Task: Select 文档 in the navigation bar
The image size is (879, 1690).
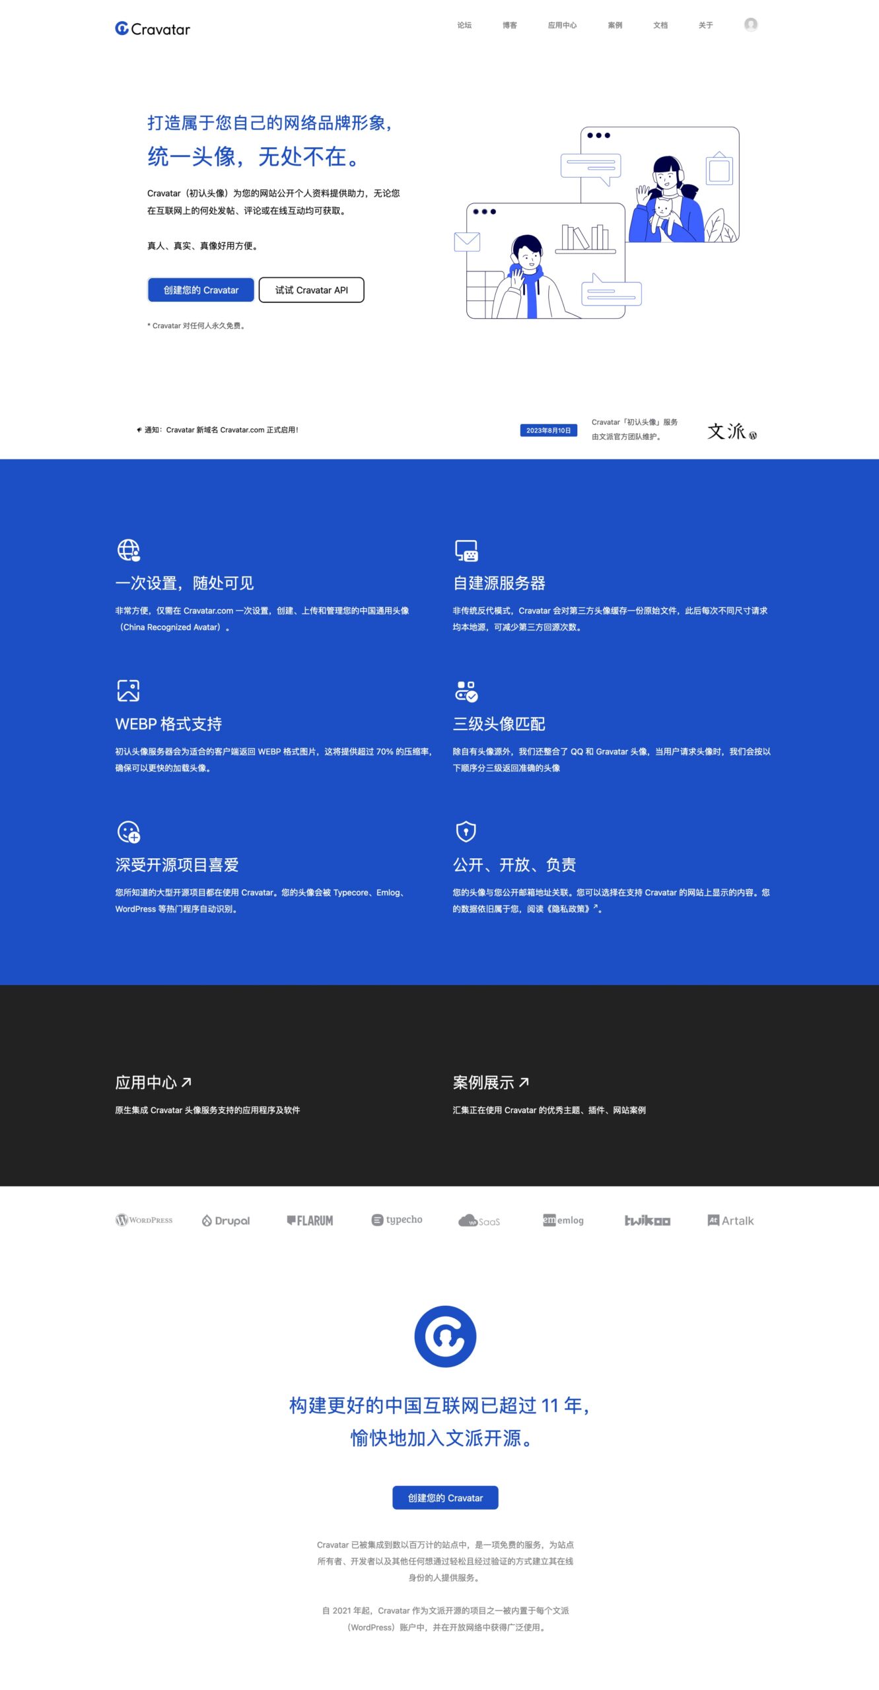Action: click(660, 26)
